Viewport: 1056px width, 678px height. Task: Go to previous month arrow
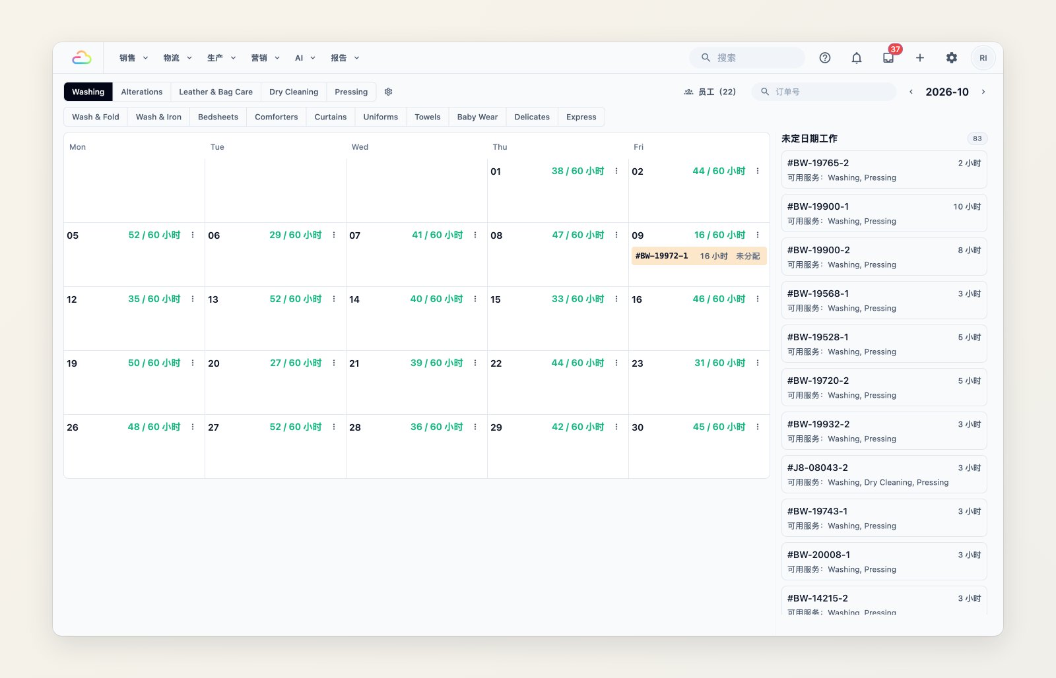pyautogui.click(x=911, y=92)
